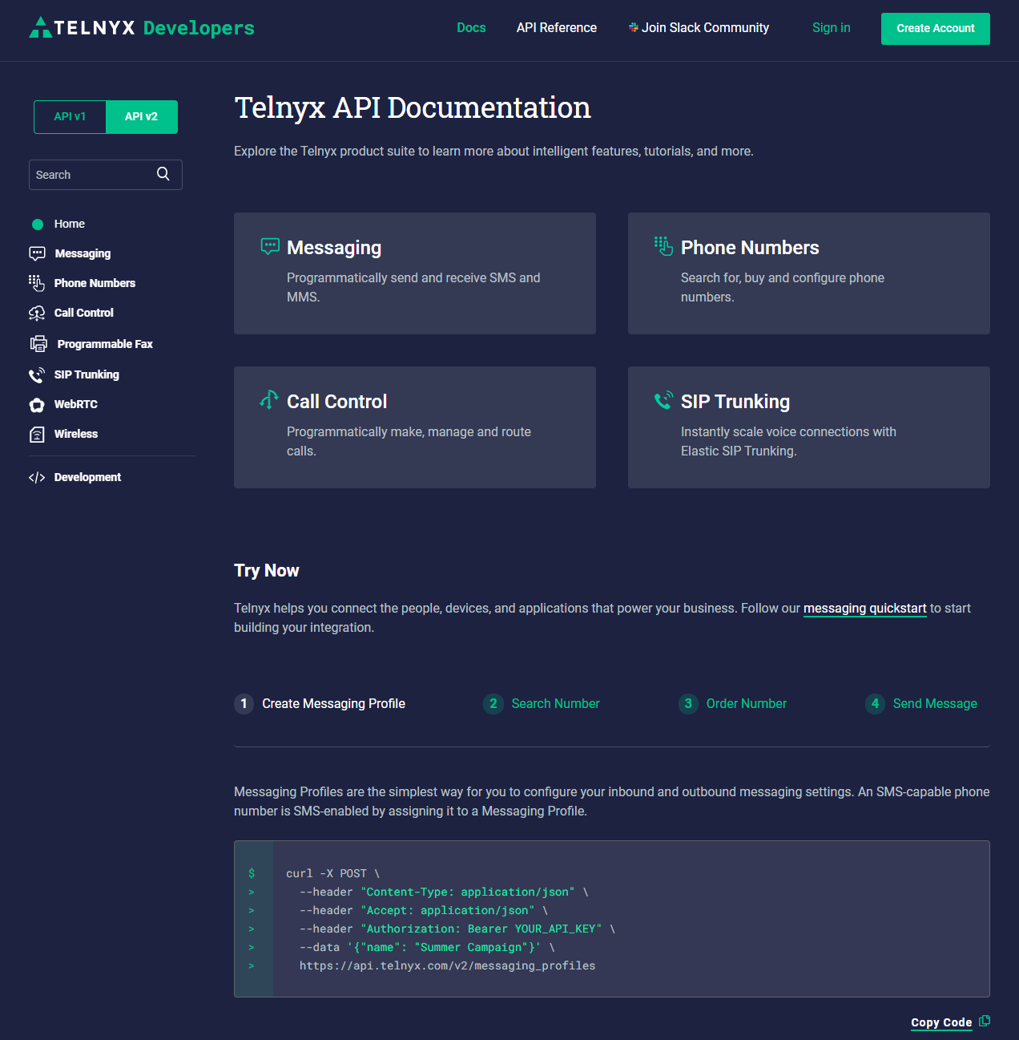The width and height of the screenshot is (1019, 1040).
Task: Open Call Control sidebar entry
Action: pos(84,313)
